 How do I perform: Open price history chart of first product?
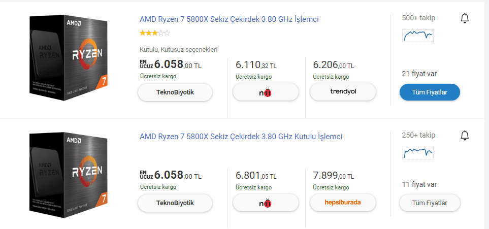(418, 36)
